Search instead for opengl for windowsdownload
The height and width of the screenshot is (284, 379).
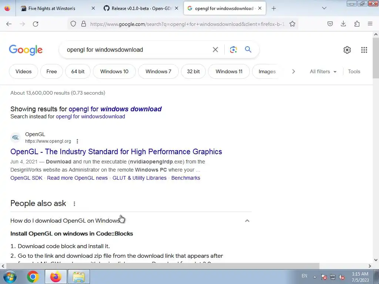click(x=90, y=116)
